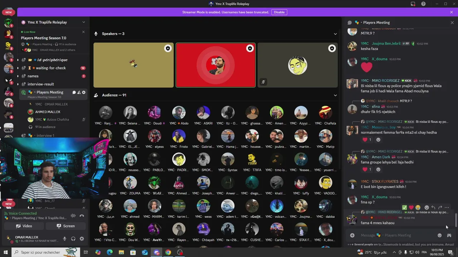Open audience member Chbayah's avatar
The image size is (458, 257).
(x=203, y=229)
